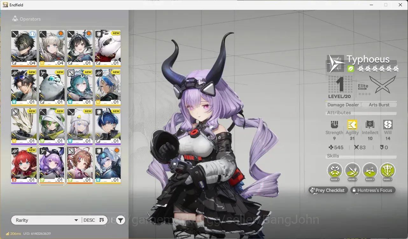Open the locked Huntress's Focus
The image size is (408, 239).
tap(373, 190)
